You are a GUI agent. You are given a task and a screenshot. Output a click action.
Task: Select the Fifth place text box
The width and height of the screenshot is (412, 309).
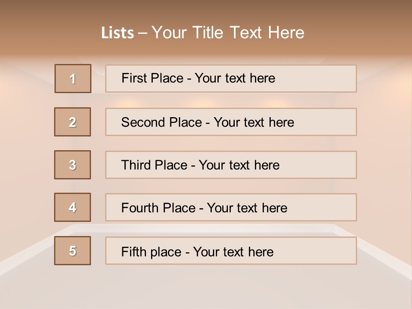[231, 251]
